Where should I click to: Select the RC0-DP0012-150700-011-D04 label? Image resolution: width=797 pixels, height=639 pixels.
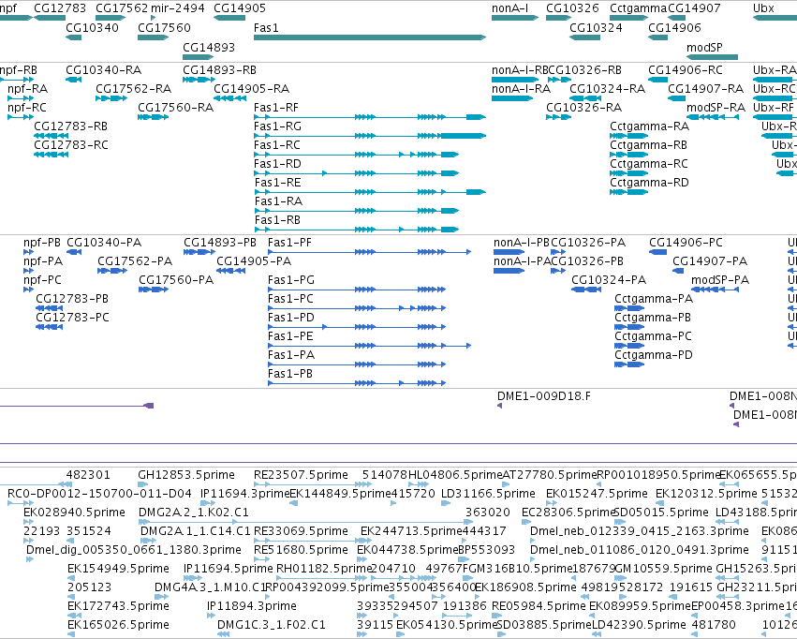point(99,494)
